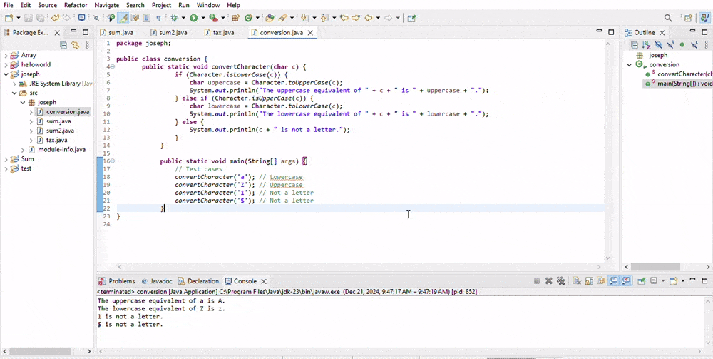Viewport: 713px width, 359px height.
Task: Open Debug button dropdown arrow
Action: pos(184,19)
